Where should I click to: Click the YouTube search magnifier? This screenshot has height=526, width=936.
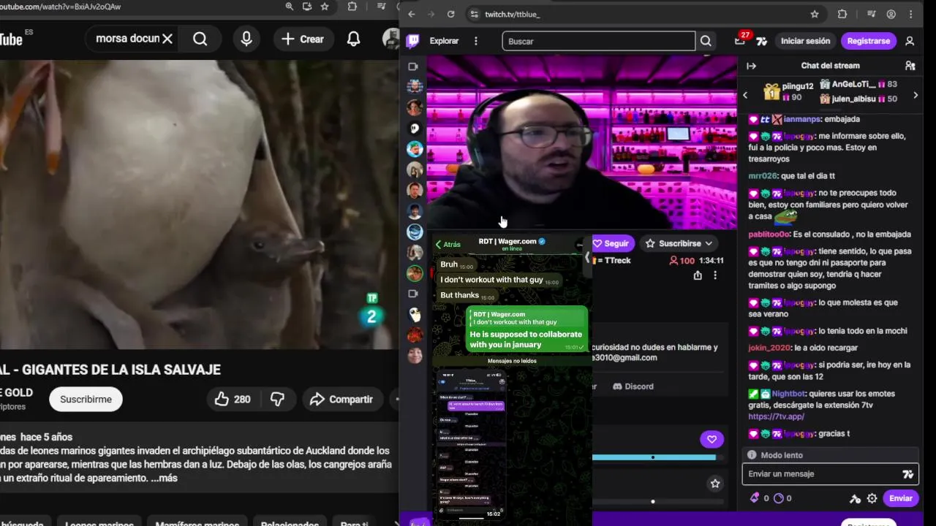[x=200, y=39]
